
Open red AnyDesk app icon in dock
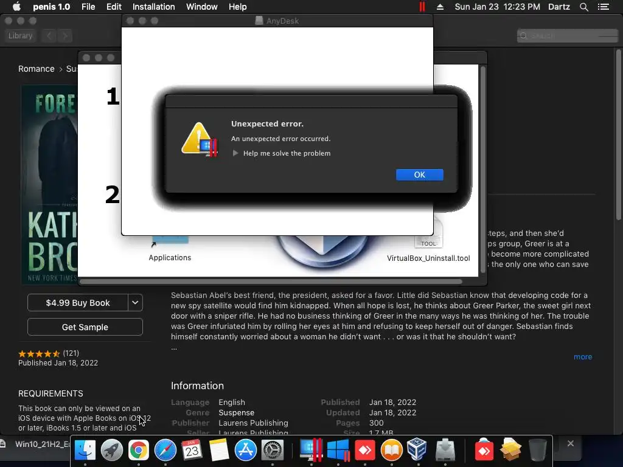point(365,450)
